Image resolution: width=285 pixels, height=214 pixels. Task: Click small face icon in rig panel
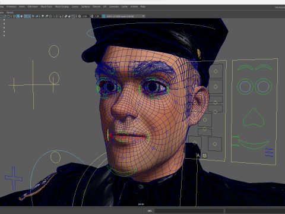click(x=204, y=156)
